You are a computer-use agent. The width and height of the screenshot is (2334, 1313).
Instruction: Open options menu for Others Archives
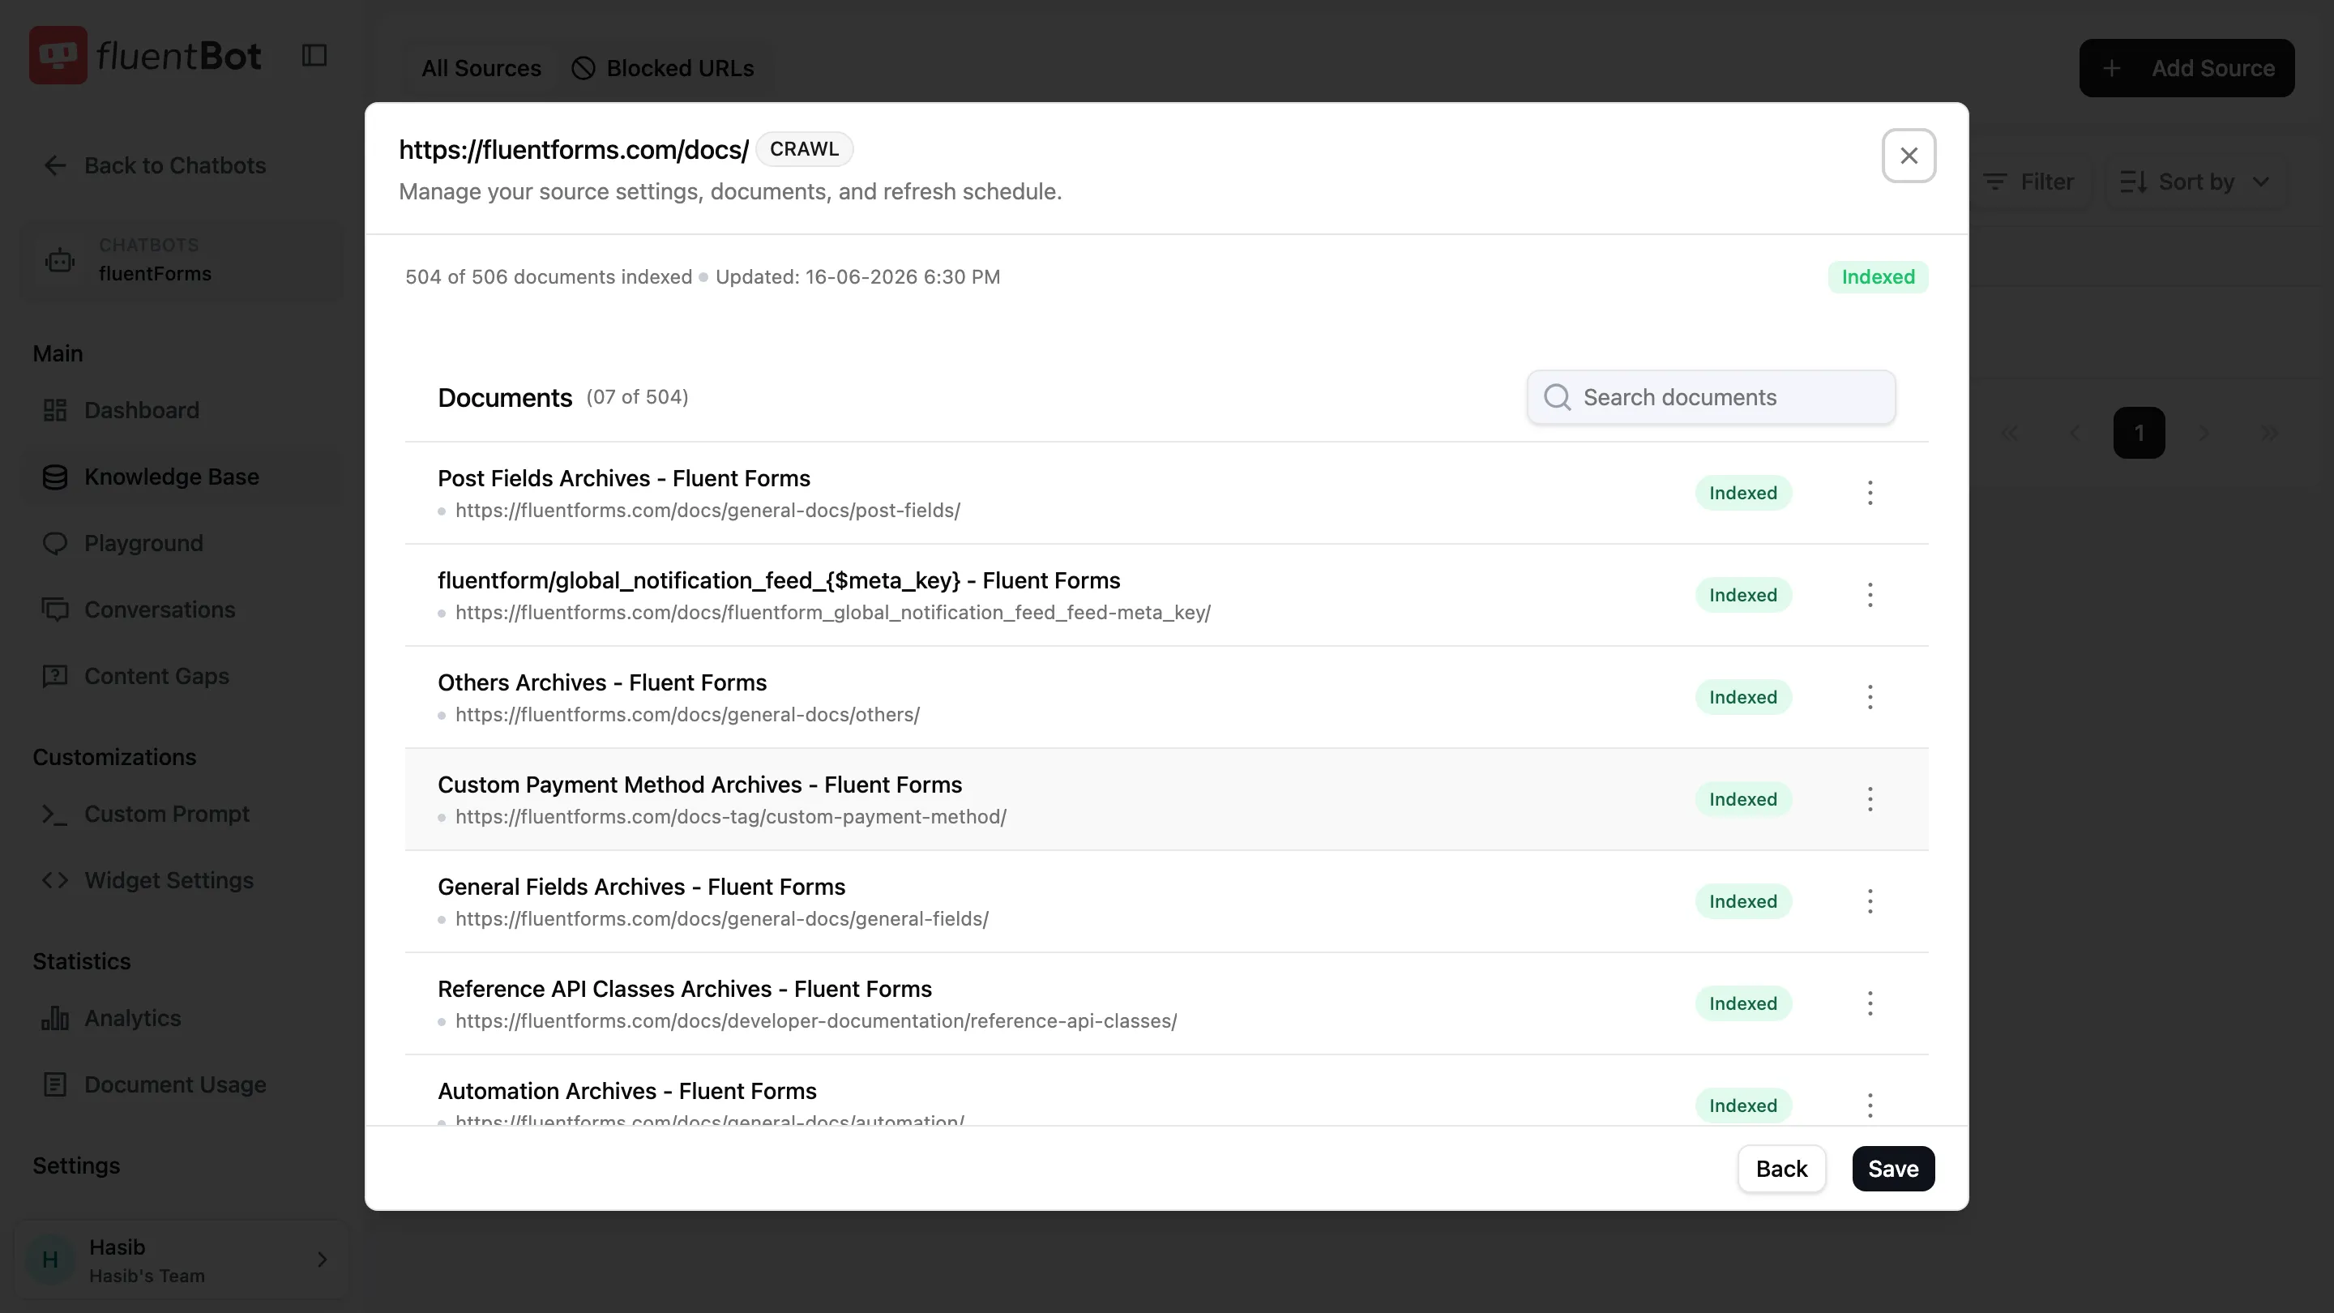pos(1870,698)
